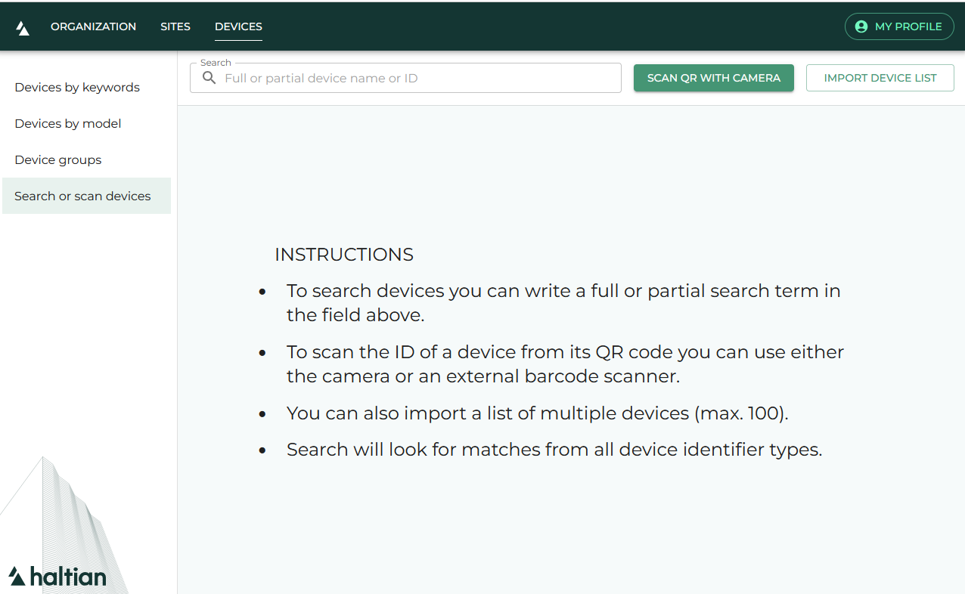Open My Profile
The image size is (965, 594).
coord(898,26)
